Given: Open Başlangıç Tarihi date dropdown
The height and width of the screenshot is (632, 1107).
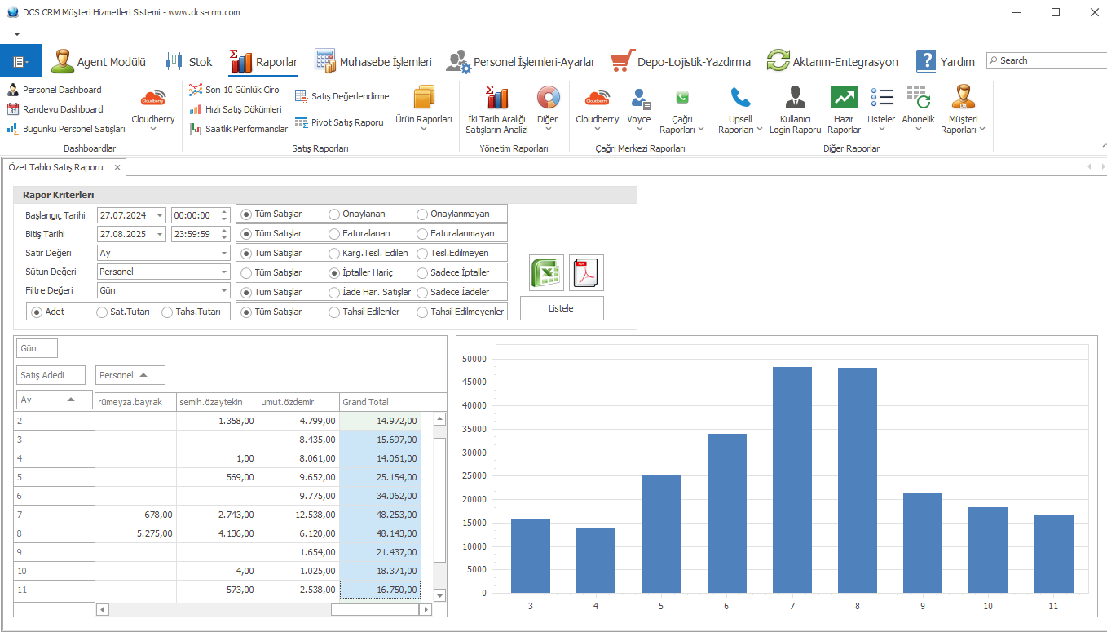Looking at the screenshot, I should coord(159,215).
